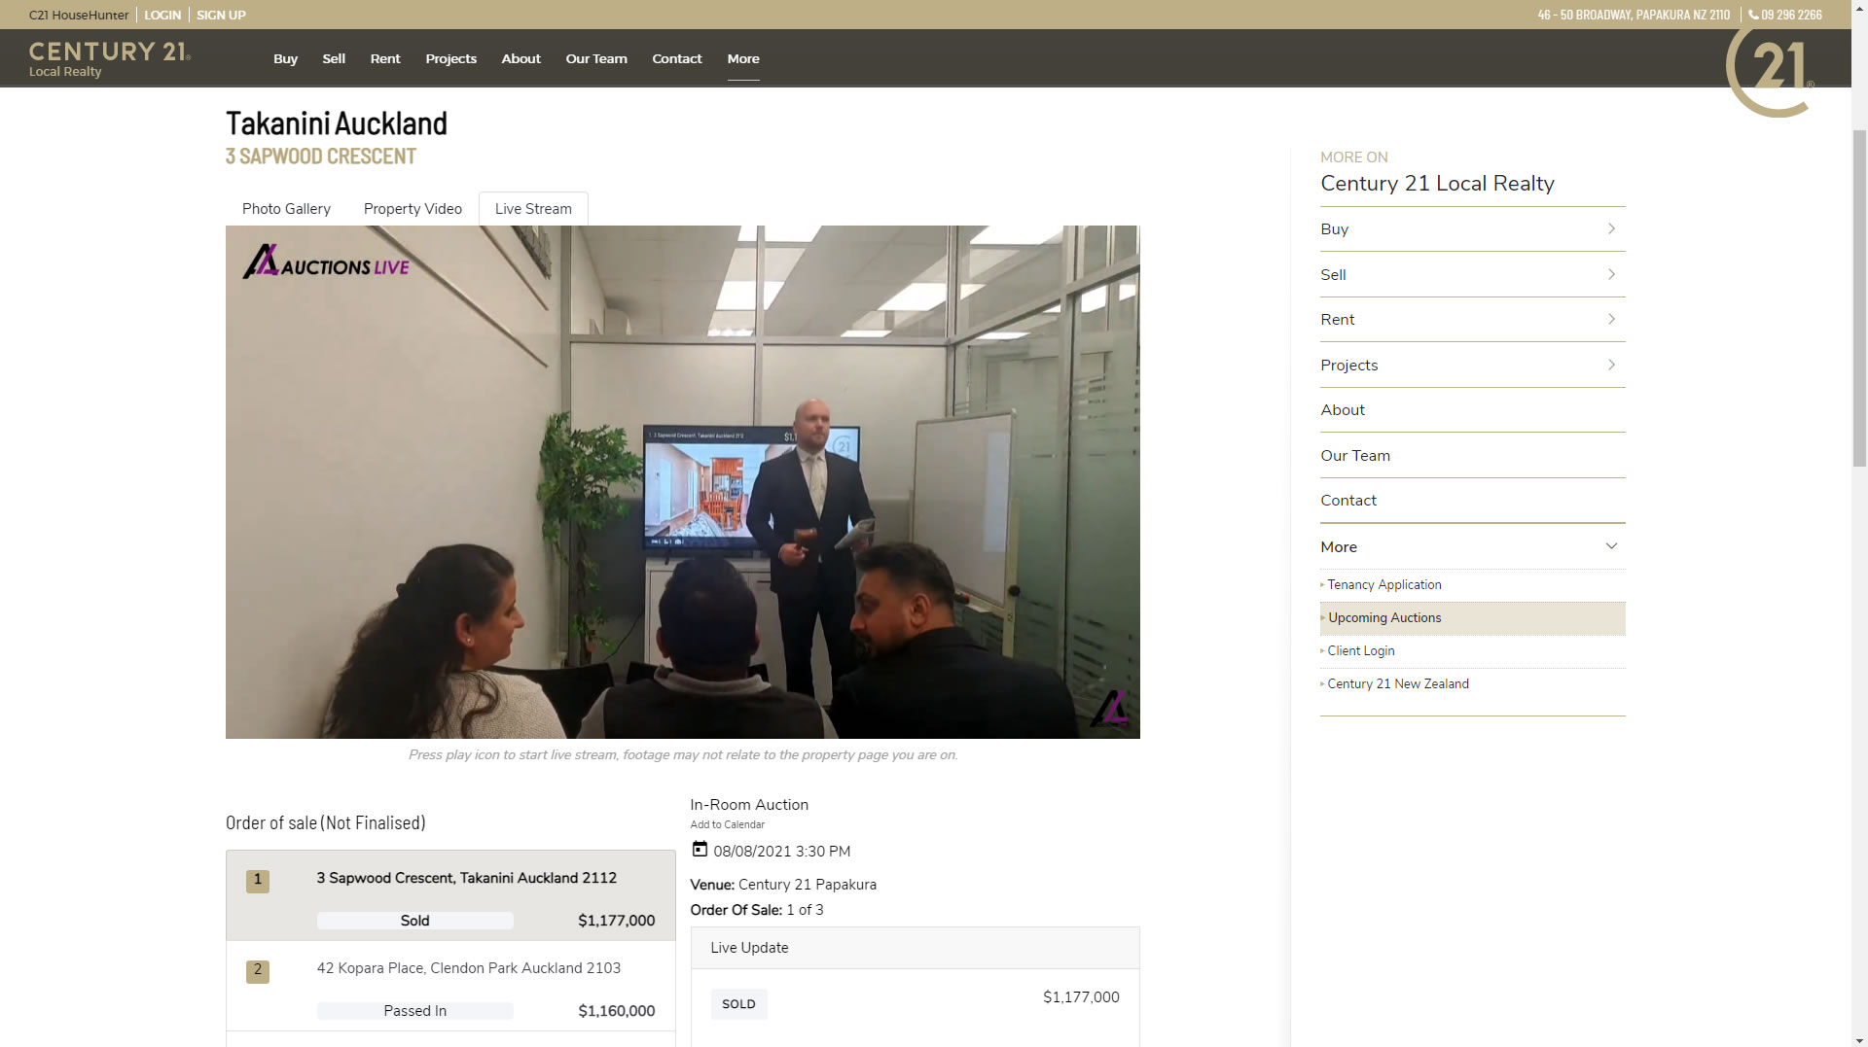1868x1047 pixels.
Task: Click Add to Calendar link
Action: click(727, 824)
